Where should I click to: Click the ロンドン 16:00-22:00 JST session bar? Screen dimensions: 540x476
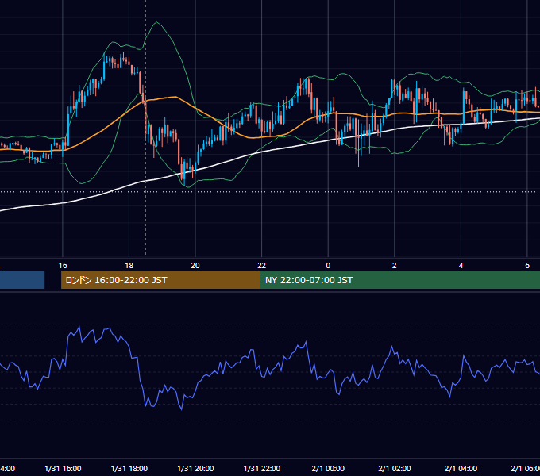click(x=160, y=280)
